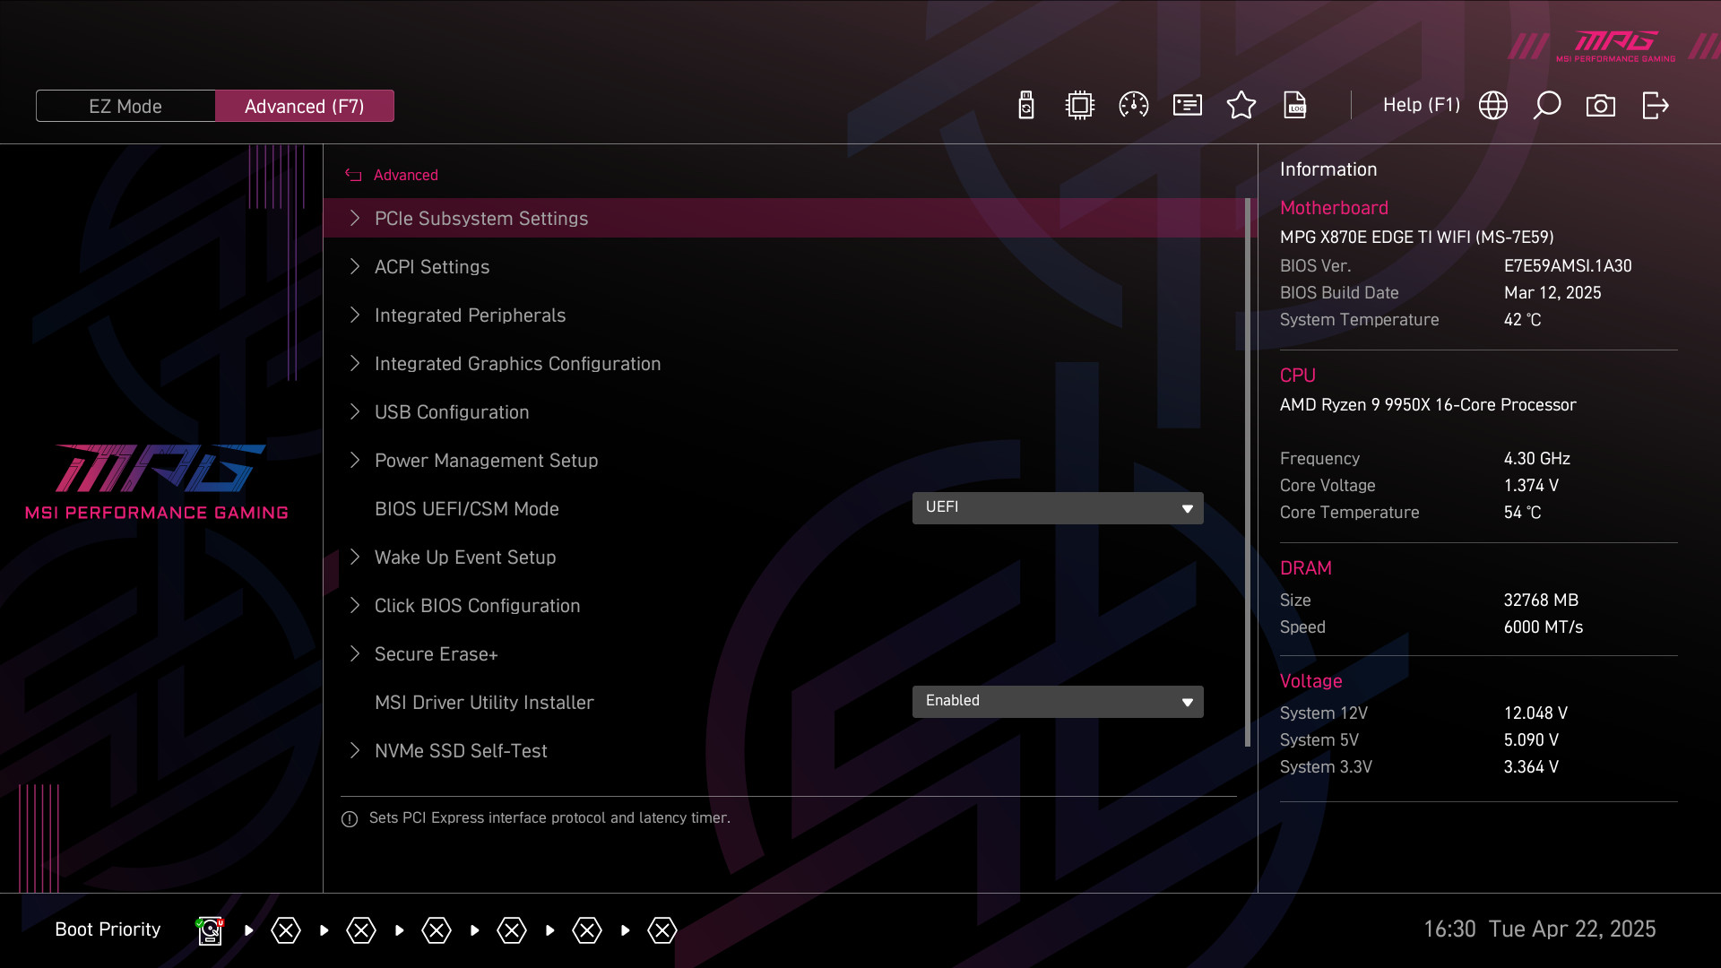Open the BIOS profile card icon
Screen dimensions: 1721x968
1188,106
